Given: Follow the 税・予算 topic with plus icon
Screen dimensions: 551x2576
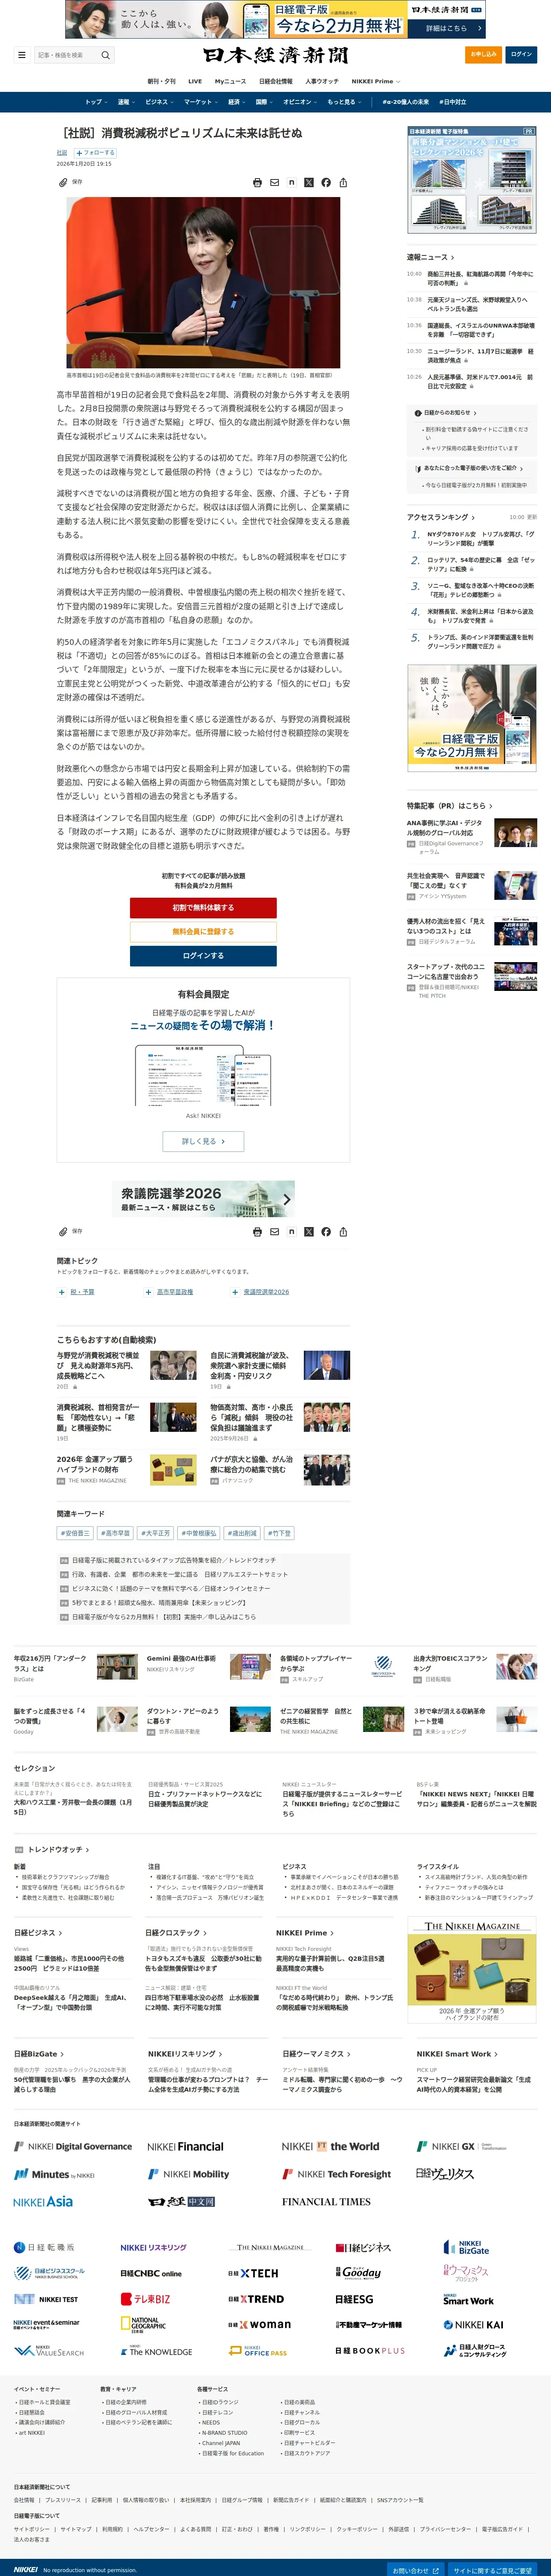Looking at the screenshot, I should coord(61,1292).
